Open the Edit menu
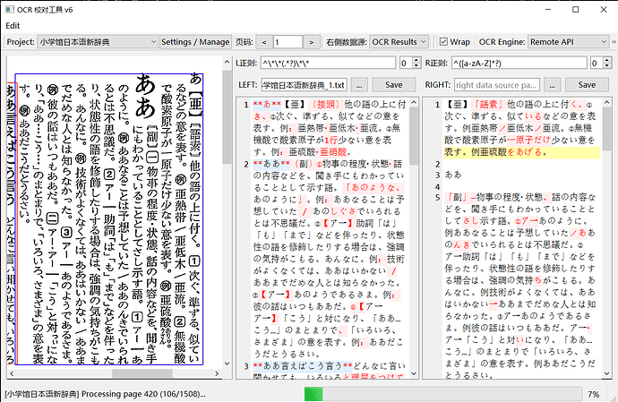 pos(13,26)
